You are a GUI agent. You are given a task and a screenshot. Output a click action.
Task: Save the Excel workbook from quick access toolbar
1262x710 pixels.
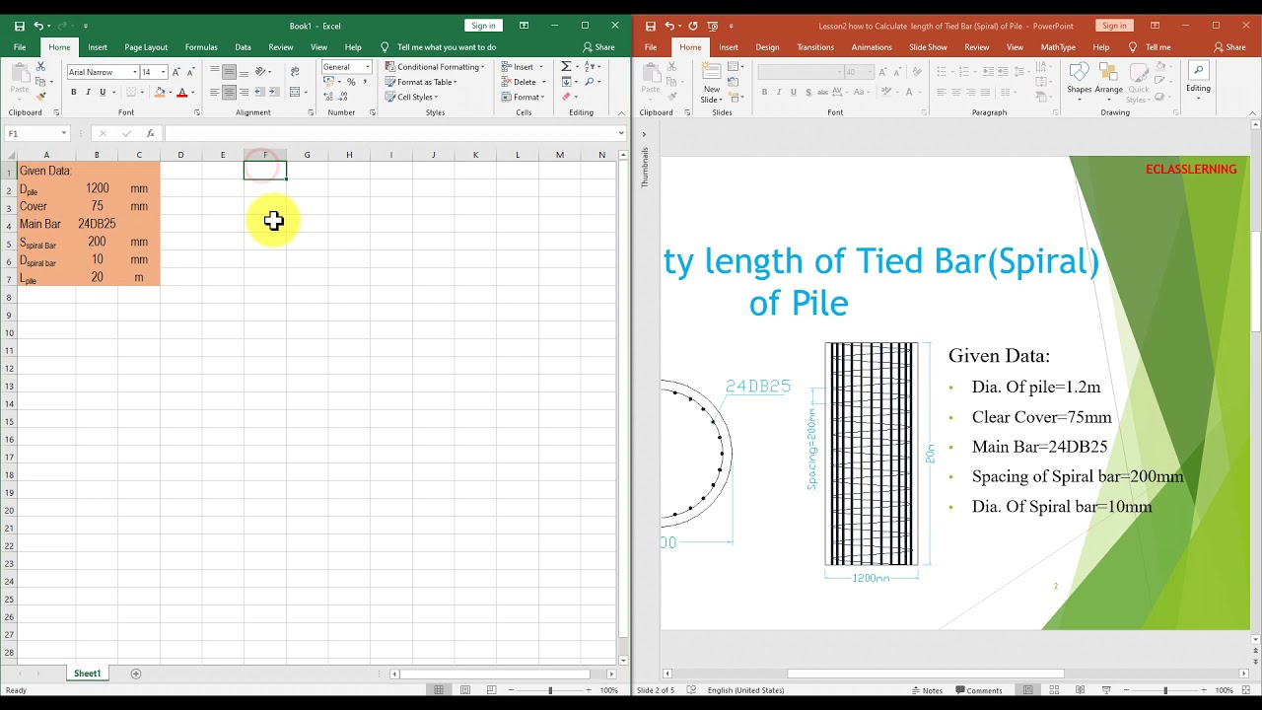click(x=19, y=26)
